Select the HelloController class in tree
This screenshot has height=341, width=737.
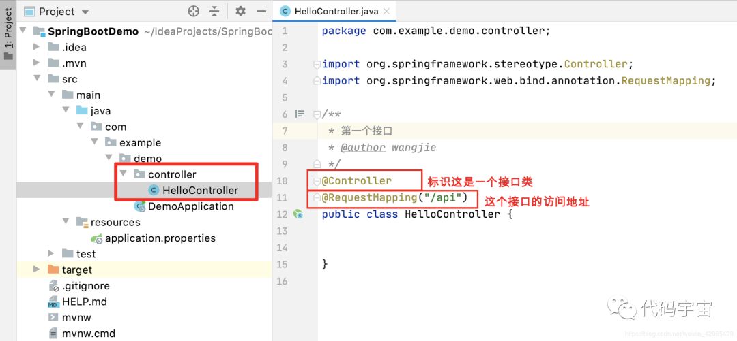[200, 191]
